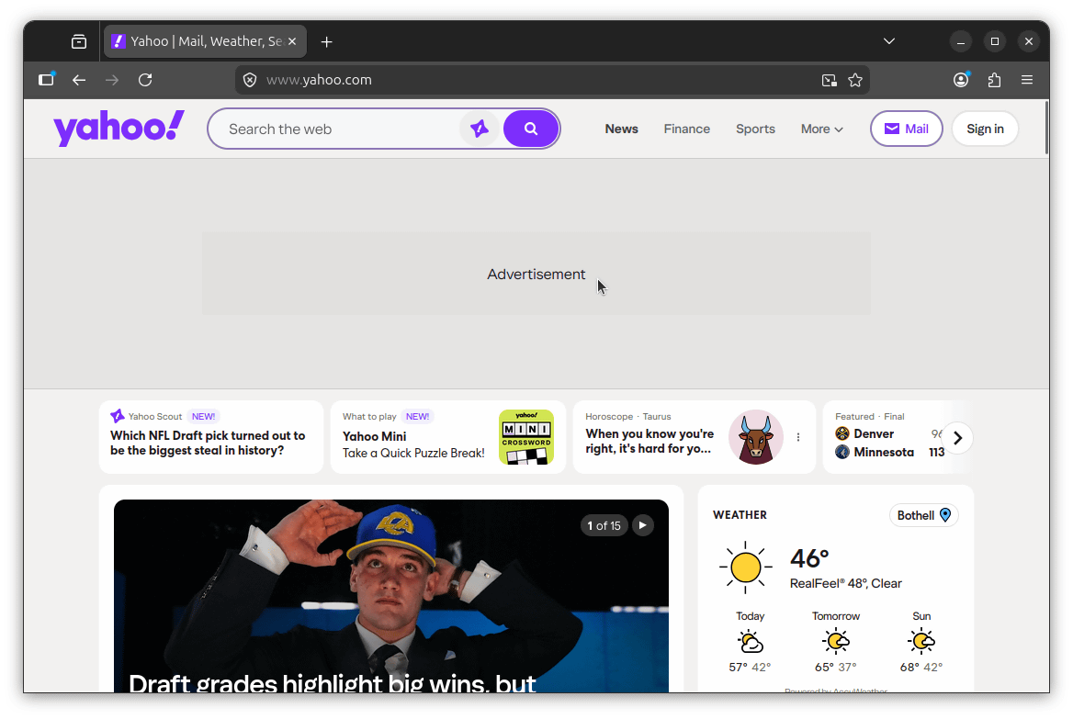
Task: Open the browser extensions icon
Action: [994, 80]
